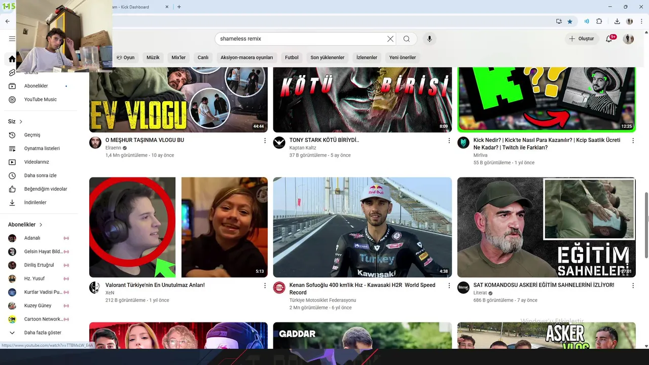Start voice search with the microphone icon
Viewport: 649px width, 365px height.
tap(429, 39)
